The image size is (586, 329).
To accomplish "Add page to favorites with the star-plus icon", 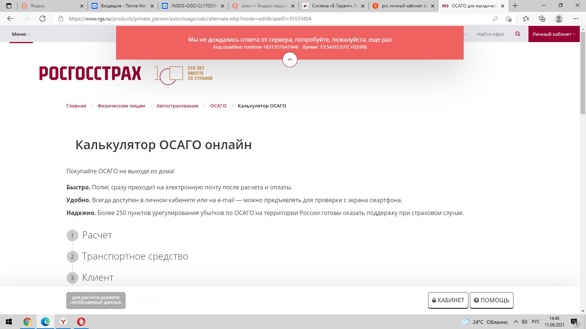I will pos(508,19).
